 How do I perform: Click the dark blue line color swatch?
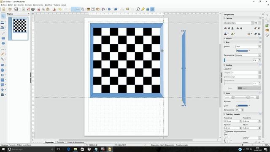click(x=243, y=106)
